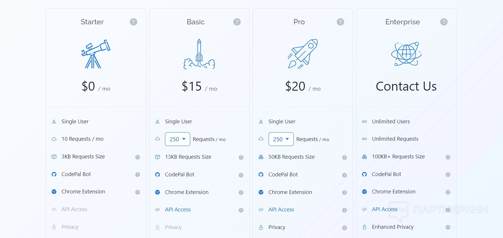
Task: Click help icon for Starter Chrome Extension
Action: point(138,192)
